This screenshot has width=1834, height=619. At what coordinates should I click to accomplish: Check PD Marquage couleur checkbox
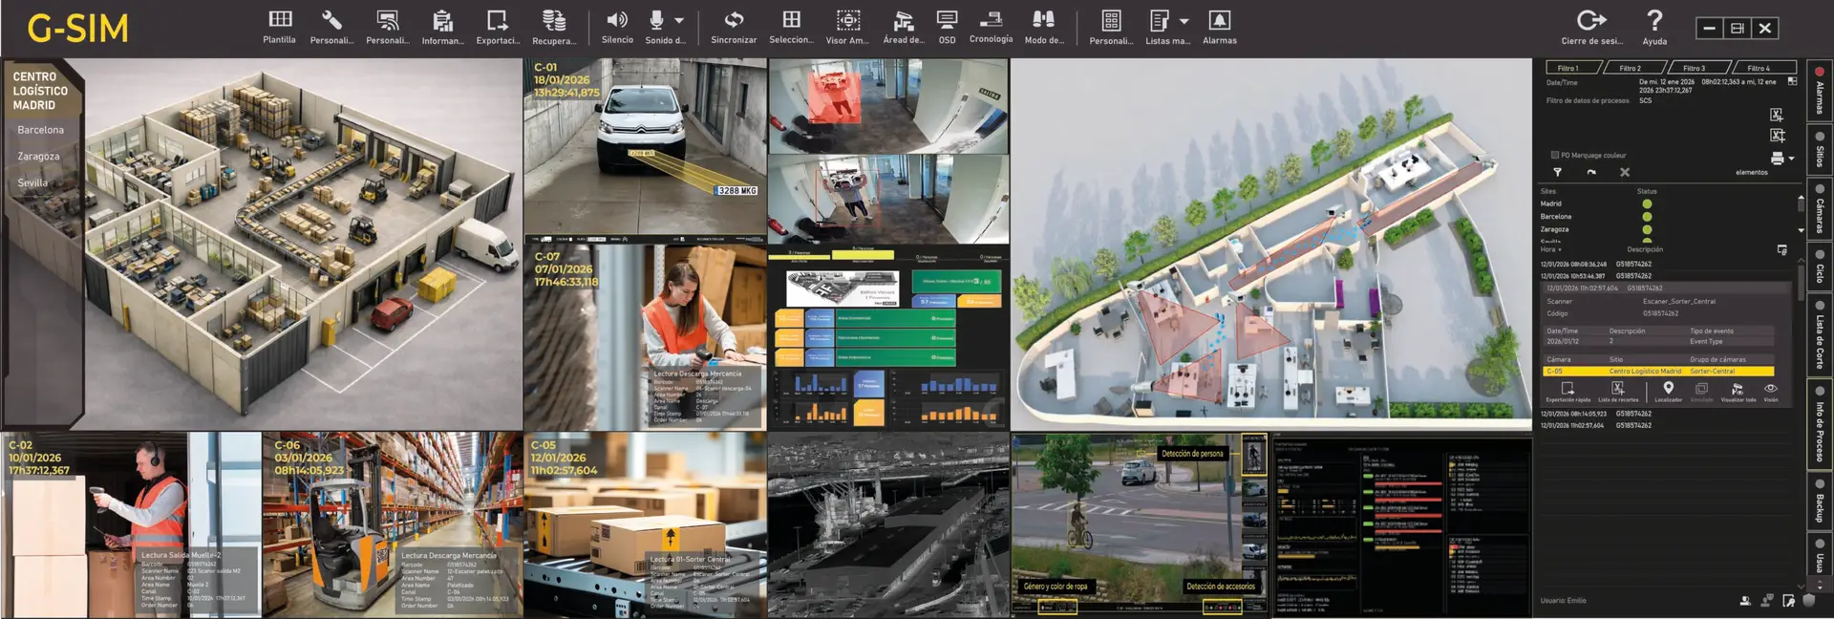(x=1555, y=155)
